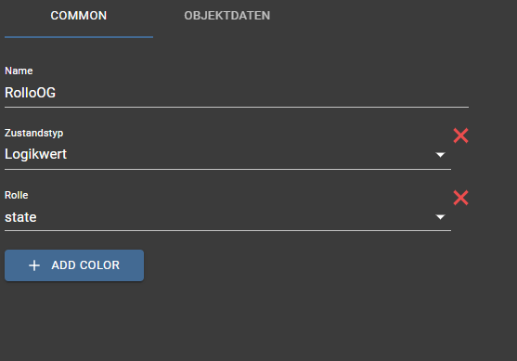Open the Zustandstyp dropdown showing Logikwert
This screenshot has height=361, width=517.
coord(227,155)
